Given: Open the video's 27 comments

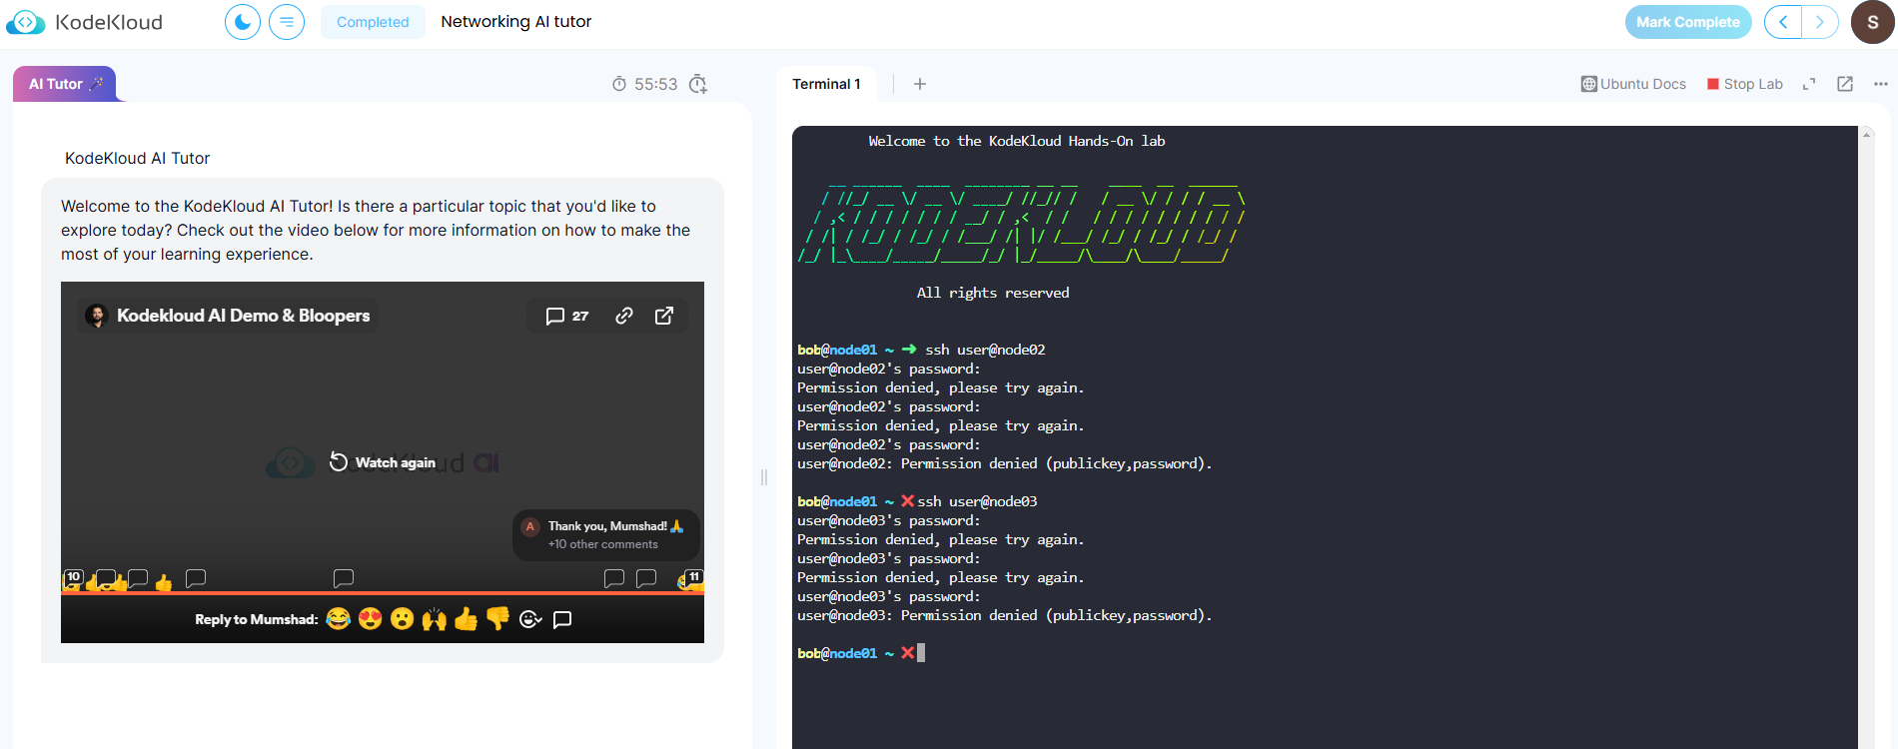Looking at the screenshot, I should click(x=567, y=316).
